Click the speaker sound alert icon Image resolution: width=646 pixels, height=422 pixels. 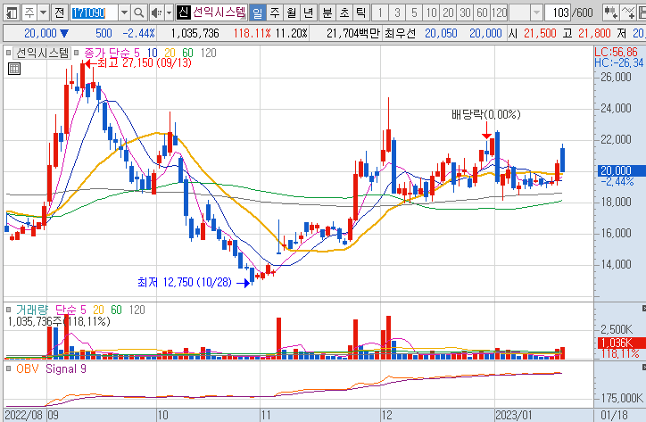tap(156, 12)
